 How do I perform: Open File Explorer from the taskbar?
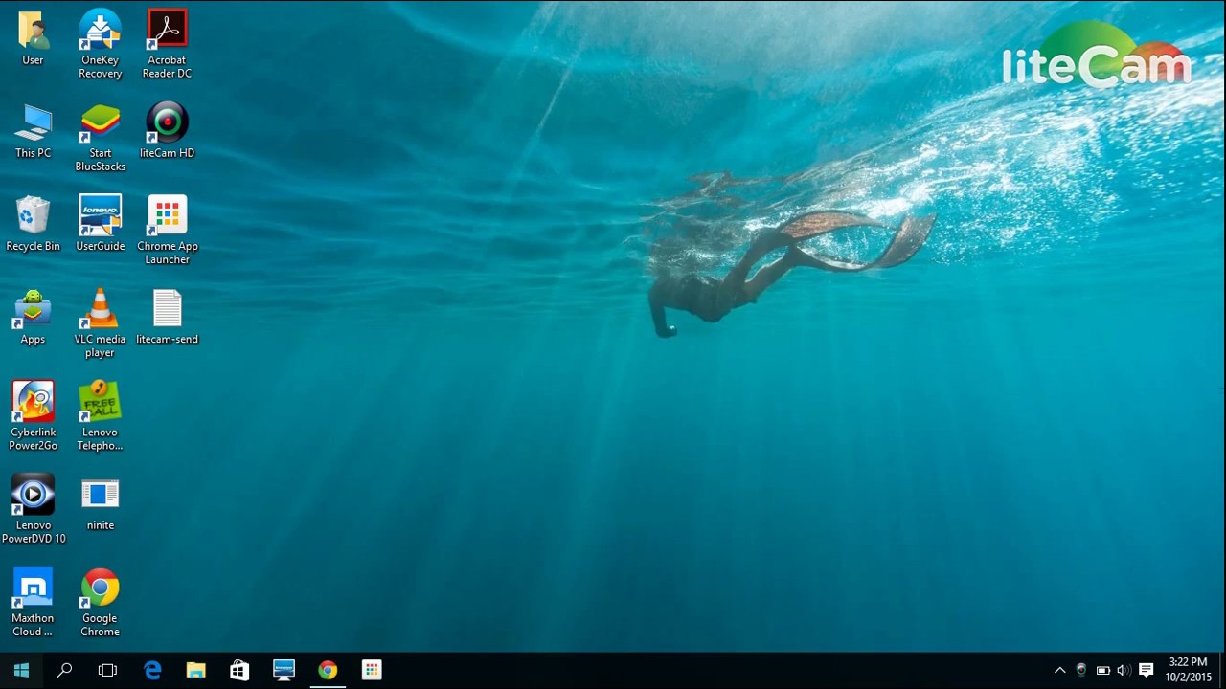195,670
